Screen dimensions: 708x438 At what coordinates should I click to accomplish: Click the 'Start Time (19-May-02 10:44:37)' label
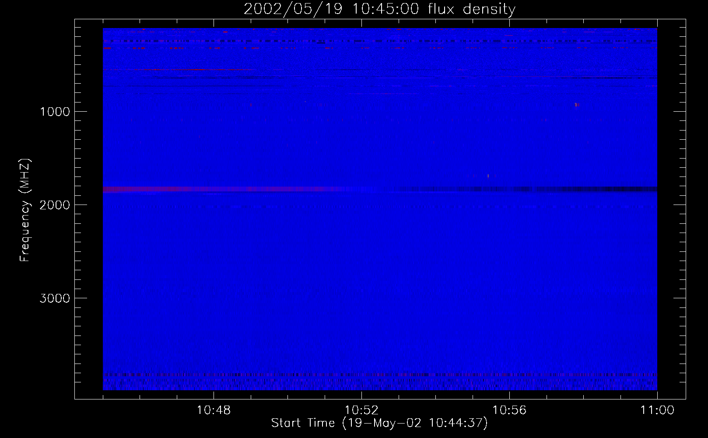tap(379, 423)
